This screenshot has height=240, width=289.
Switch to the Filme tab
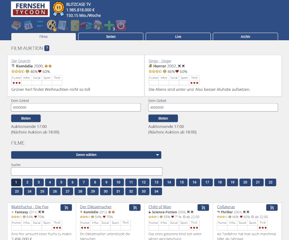coord(43,37)
